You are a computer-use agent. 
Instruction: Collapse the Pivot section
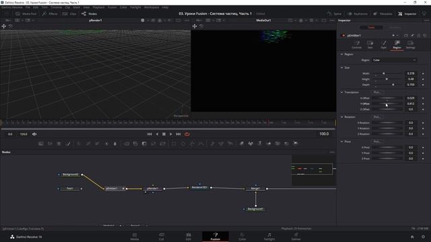pos(341,142)
